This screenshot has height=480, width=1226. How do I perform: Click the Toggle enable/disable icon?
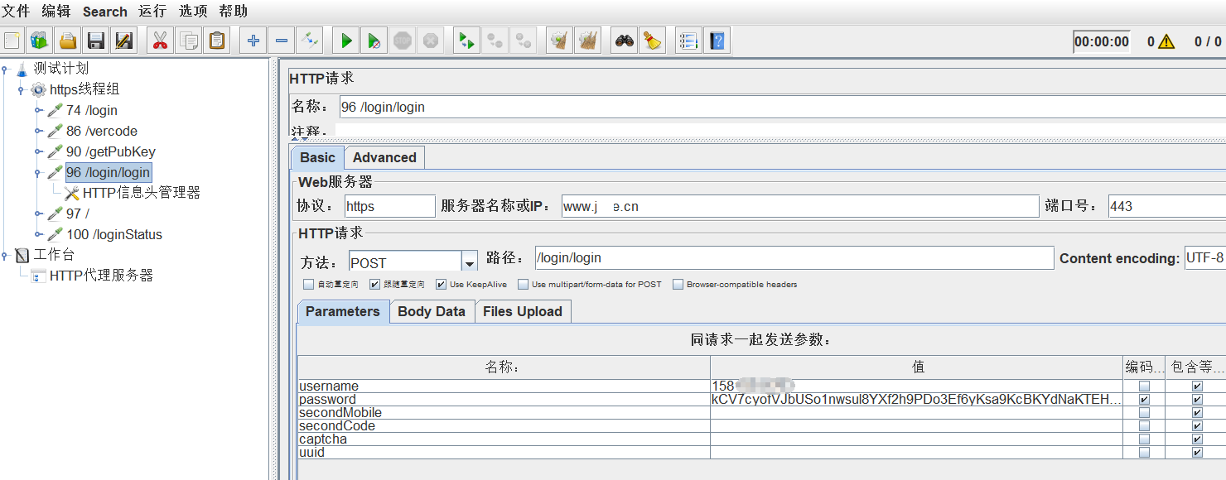(310, 41)
